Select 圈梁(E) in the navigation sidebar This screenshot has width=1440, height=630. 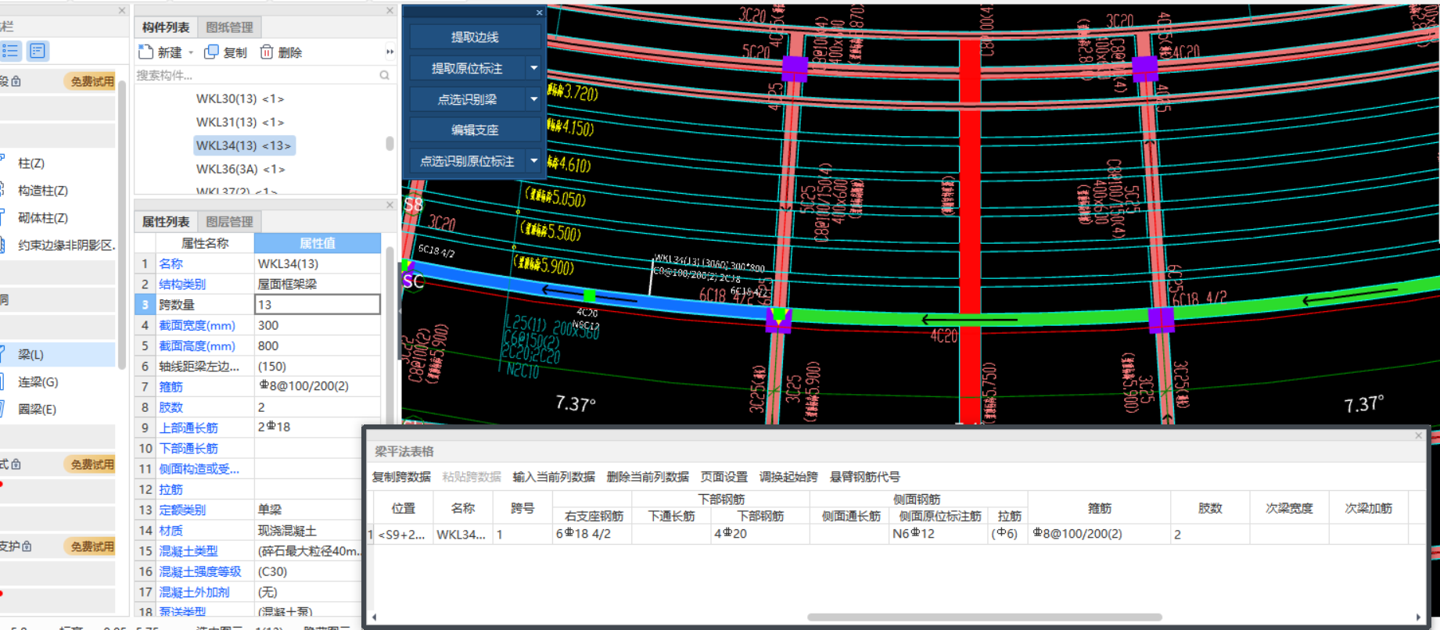coord(37,410)
